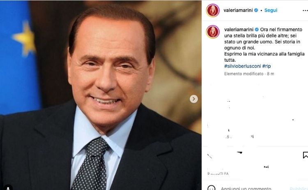Open the emoji picker for comments
The image size is (308, 190).
tap(212, 188)
